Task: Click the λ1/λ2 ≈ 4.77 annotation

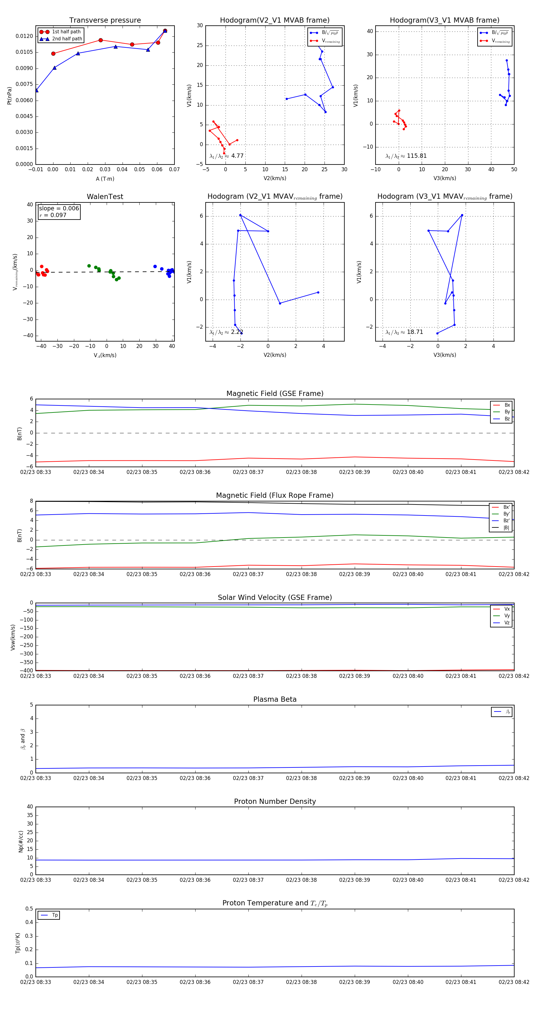Action: [x=227, y=156]
